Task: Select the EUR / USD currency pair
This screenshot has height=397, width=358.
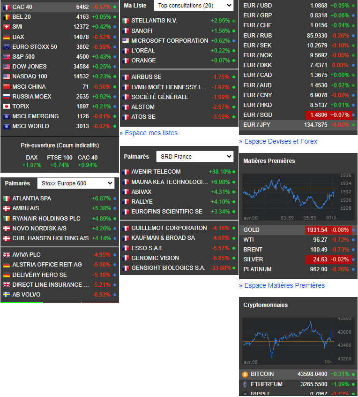Action: (298, 5)
